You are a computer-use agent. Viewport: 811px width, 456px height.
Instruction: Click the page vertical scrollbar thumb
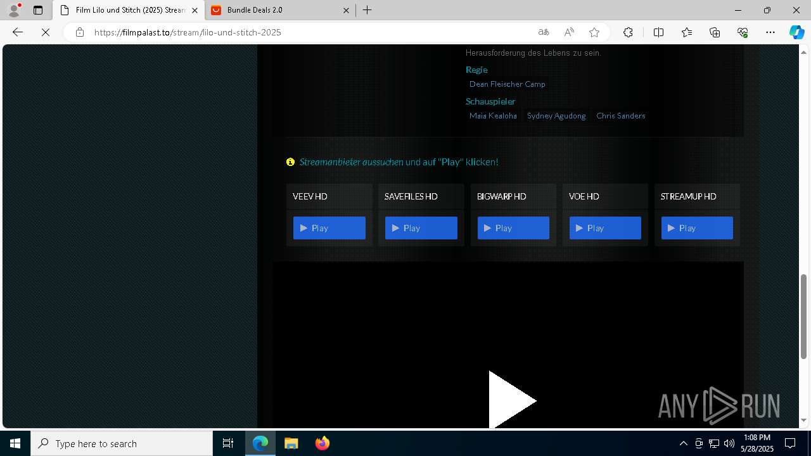(x=803, y=317)
